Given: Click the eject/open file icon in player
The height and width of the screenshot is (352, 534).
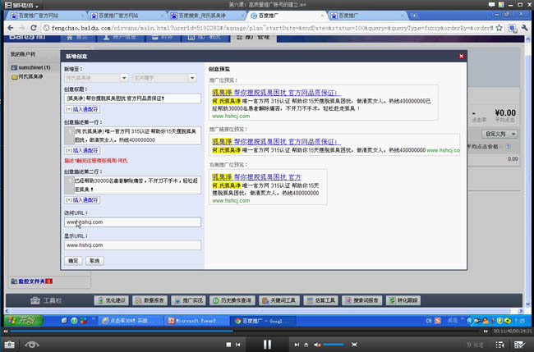Looking at the screenshot, I should [306, 345].
